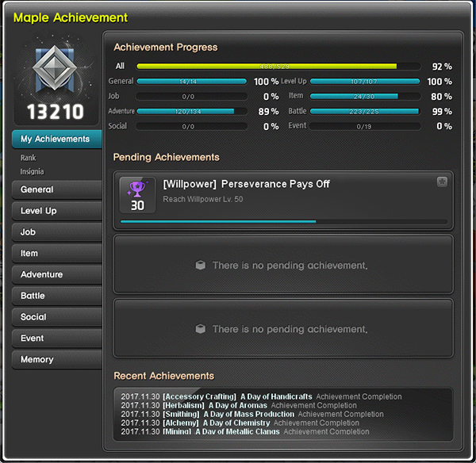Screen dimensions: 476x463
Task: Click the silver diamond rank insignia emblem
Action: click(55, 68)
